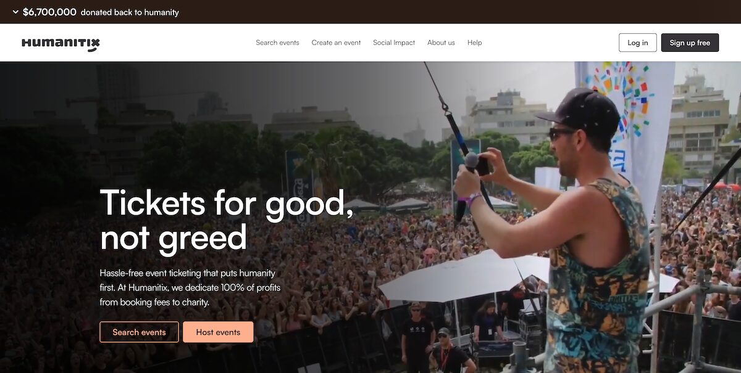The image size is (741, 373).
Task: Open Search events in navigation bar
Action: pos(277,43)
